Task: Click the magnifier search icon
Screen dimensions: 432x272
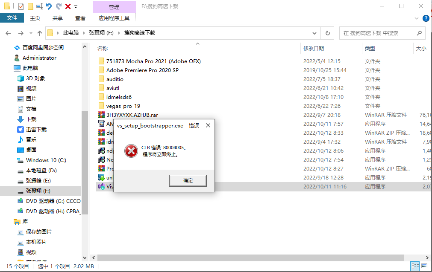Action: click(419, 33)
